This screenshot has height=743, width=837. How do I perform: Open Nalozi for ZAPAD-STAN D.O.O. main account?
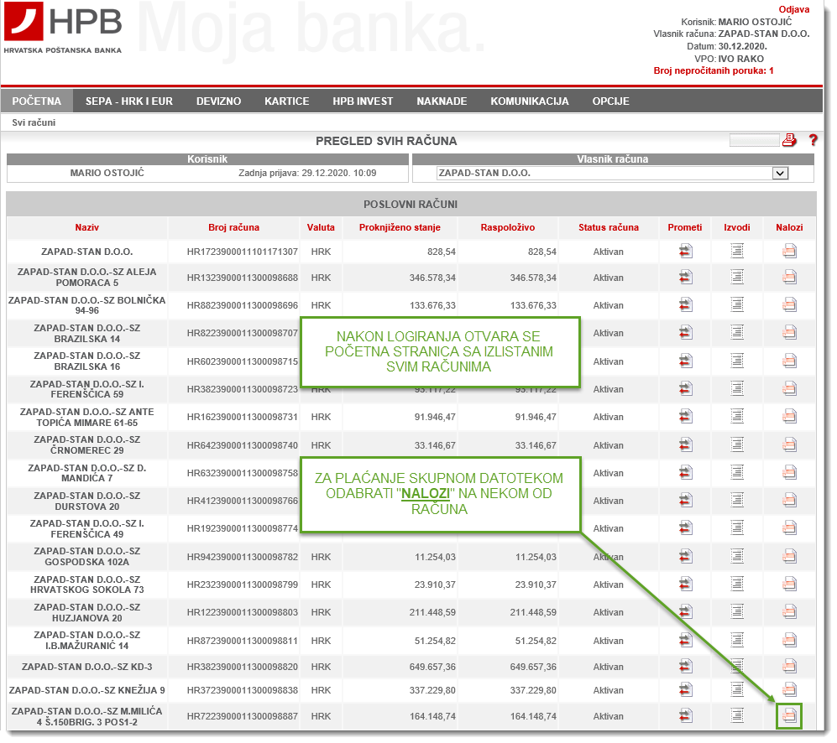coord(789,251)
